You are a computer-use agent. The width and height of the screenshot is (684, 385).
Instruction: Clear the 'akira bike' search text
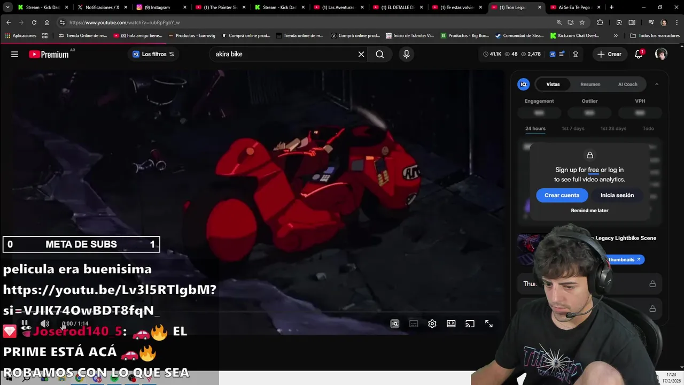pyautogui.click(x=361, y=54)
